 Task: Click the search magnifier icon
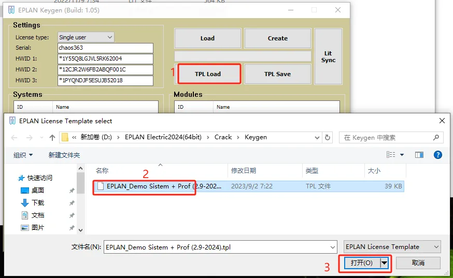click(x=436, y=138)
